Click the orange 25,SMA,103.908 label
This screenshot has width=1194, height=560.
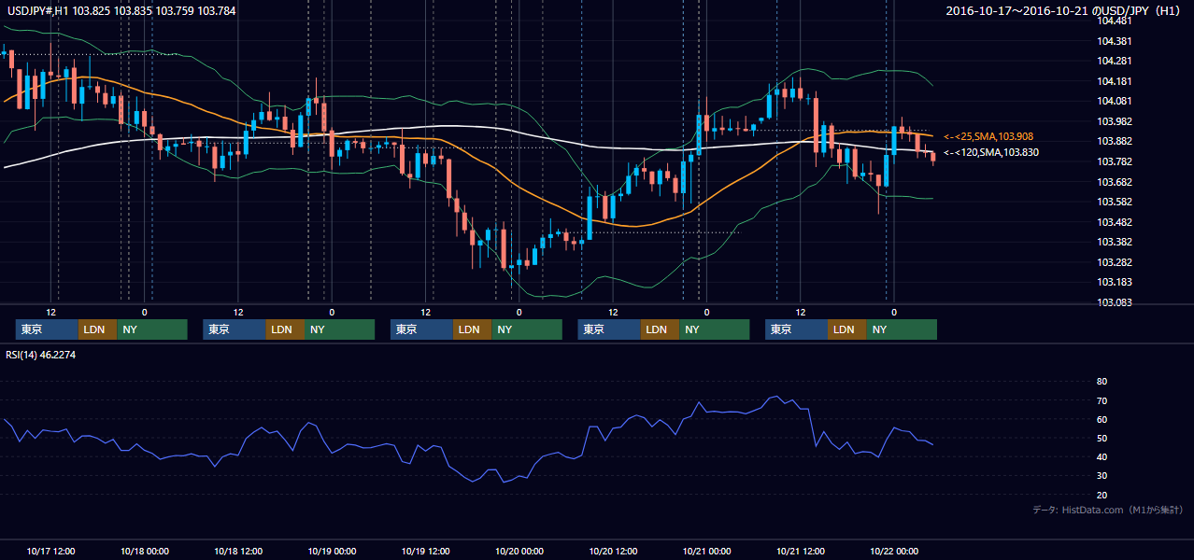(988, 136)
